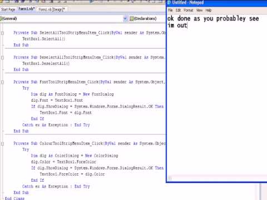Click 'Private Sub DeselectAllToolStripMenuItem_Click' declaration

point(89,57)
